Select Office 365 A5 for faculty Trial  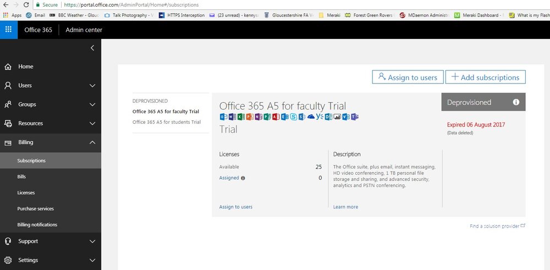click(166, 112)
